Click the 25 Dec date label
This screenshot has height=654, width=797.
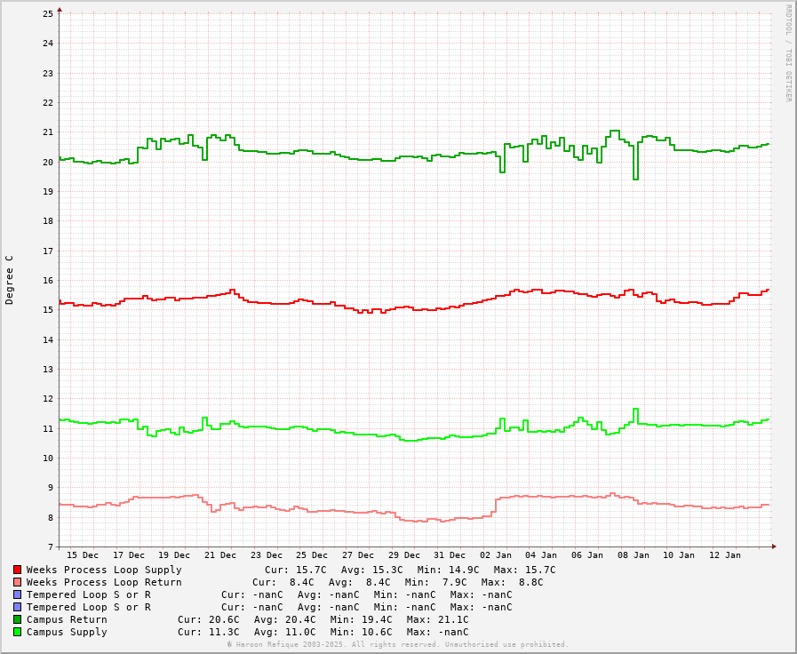tap(312, 555)
